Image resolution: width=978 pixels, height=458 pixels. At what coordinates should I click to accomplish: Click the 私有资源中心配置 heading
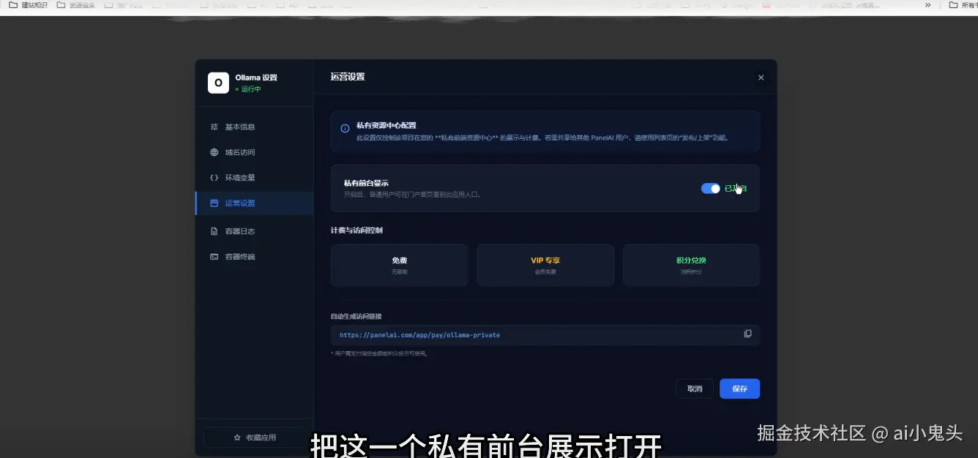tap(386, 126)
